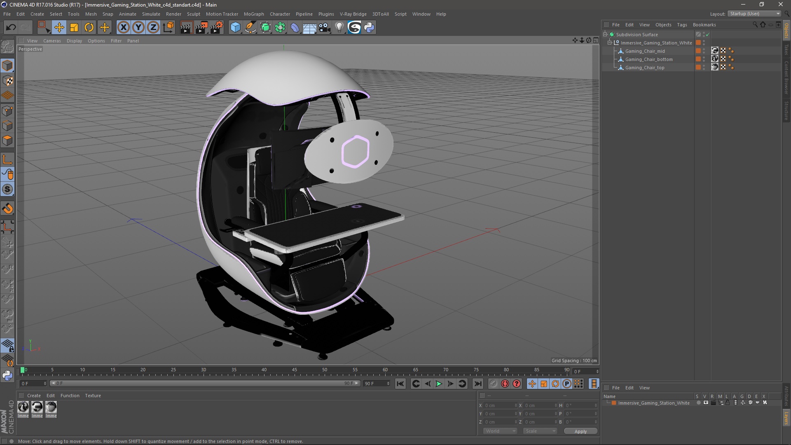Toggle Autokeying in the timeline controls

505,384
